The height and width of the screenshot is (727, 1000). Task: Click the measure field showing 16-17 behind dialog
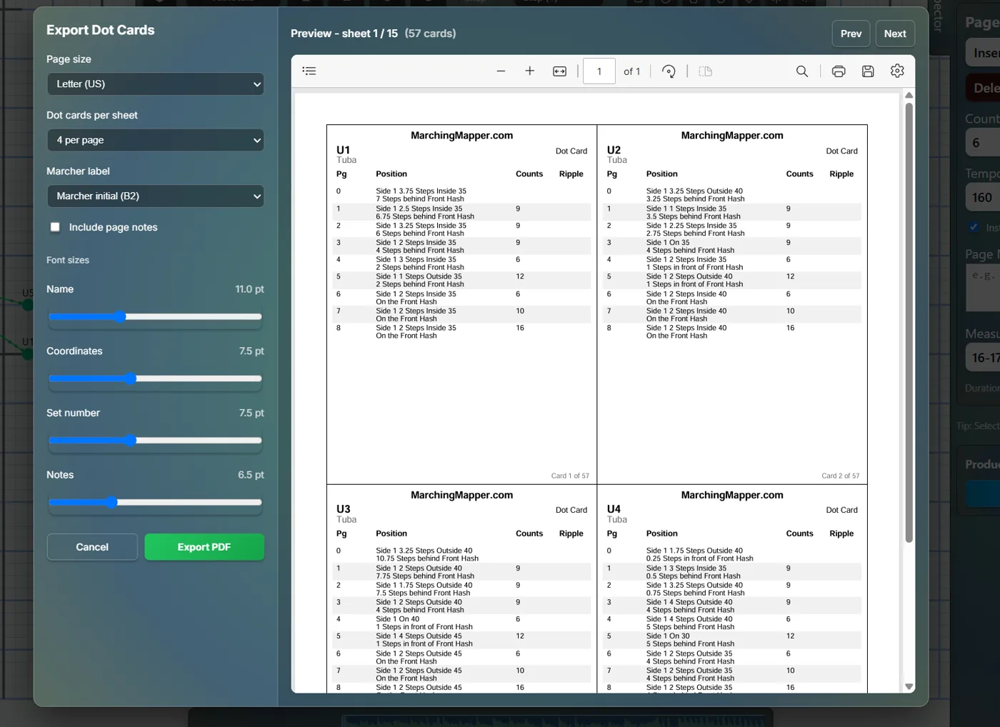983,358
